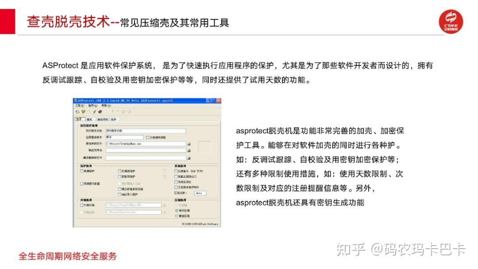The width and height of the screenshot is (478, 269).
Task: Click the grayed play arrow toolbar icon
Action: tap(123, 112)
